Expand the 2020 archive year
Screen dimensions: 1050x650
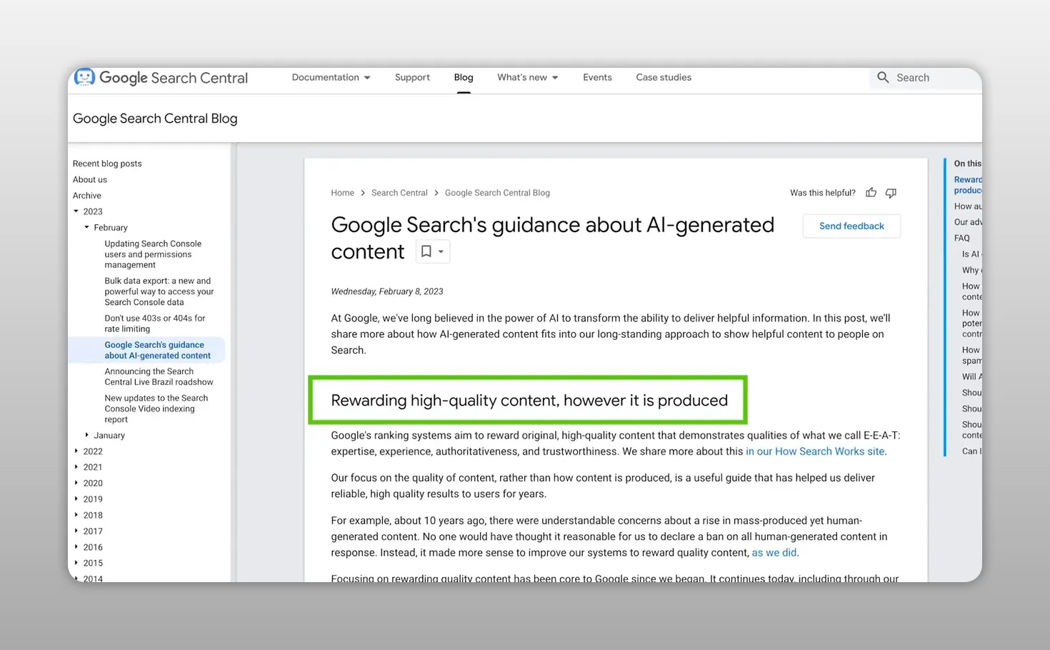click(76, 483)
